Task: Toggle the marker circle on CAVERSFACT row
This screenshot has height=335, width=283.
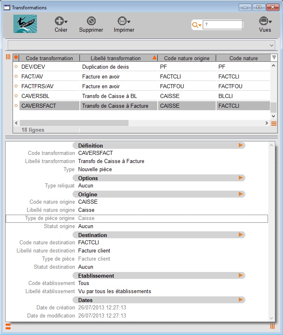Action: [x=16, y=106]
